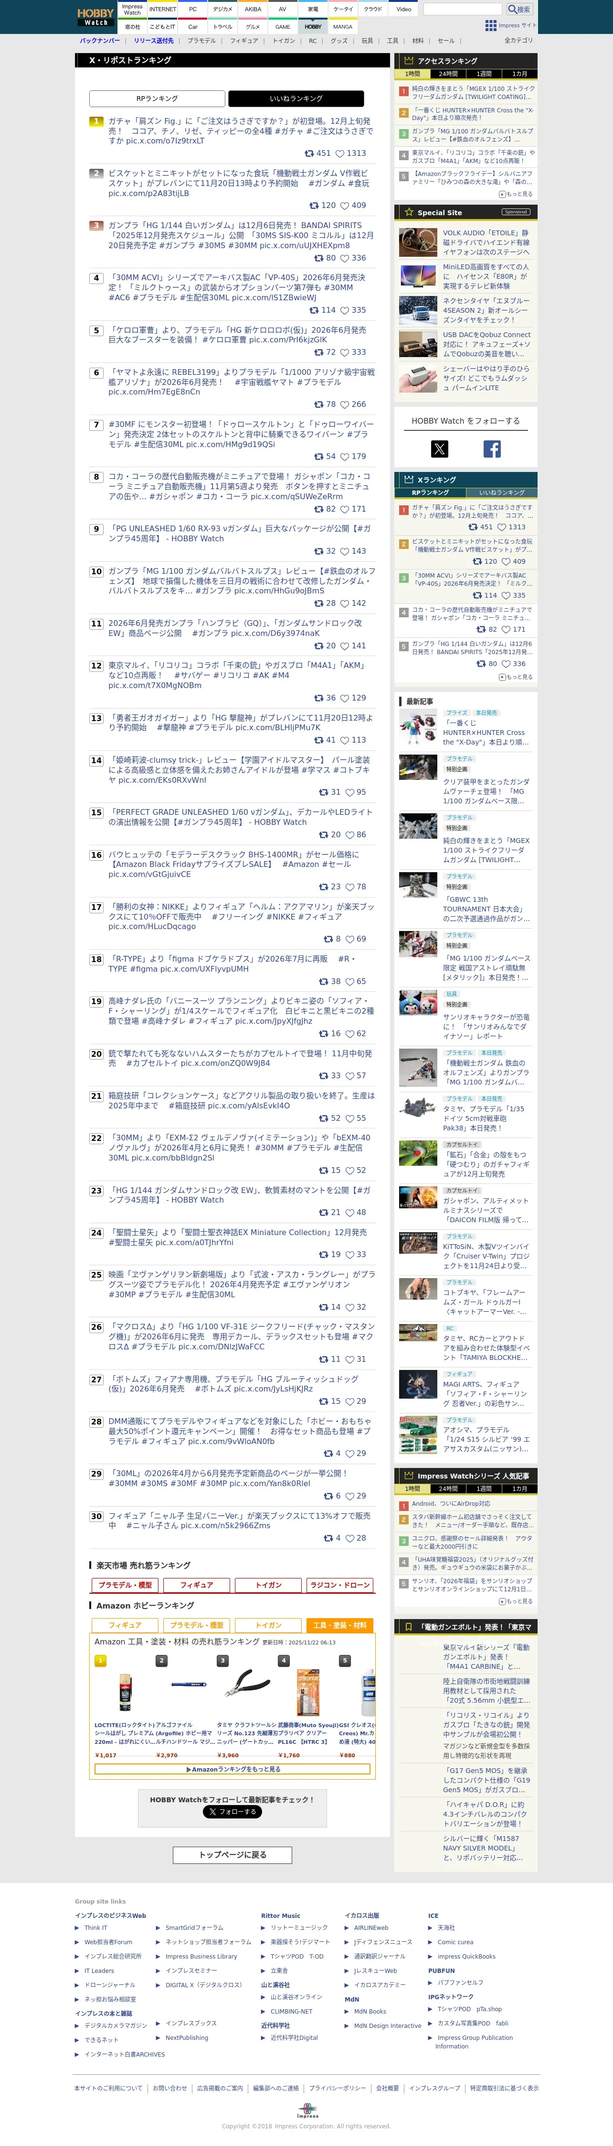Open the プライバシーポリシー footer link
The height and width of the screenshot is (2146, 613).
pyautogui.click(x=337, y=2089)
